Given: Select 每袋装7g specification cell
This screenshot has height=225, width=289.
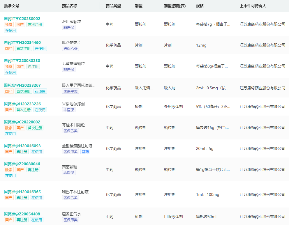Looking at the screenshot, I should (213, 24).
